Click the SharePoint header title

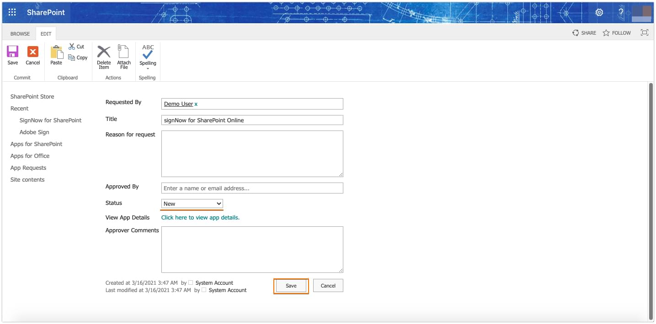coord(46,12)
